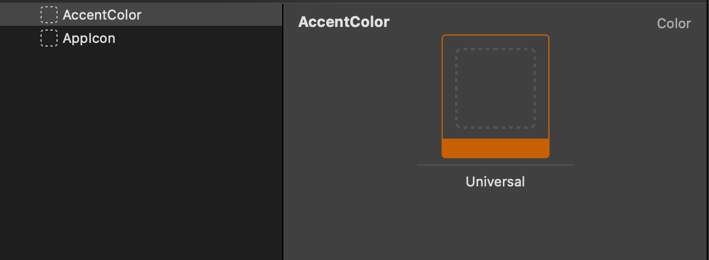
Task: Click the AccentColor heading in the editor
Action: (x=343, y=22)
